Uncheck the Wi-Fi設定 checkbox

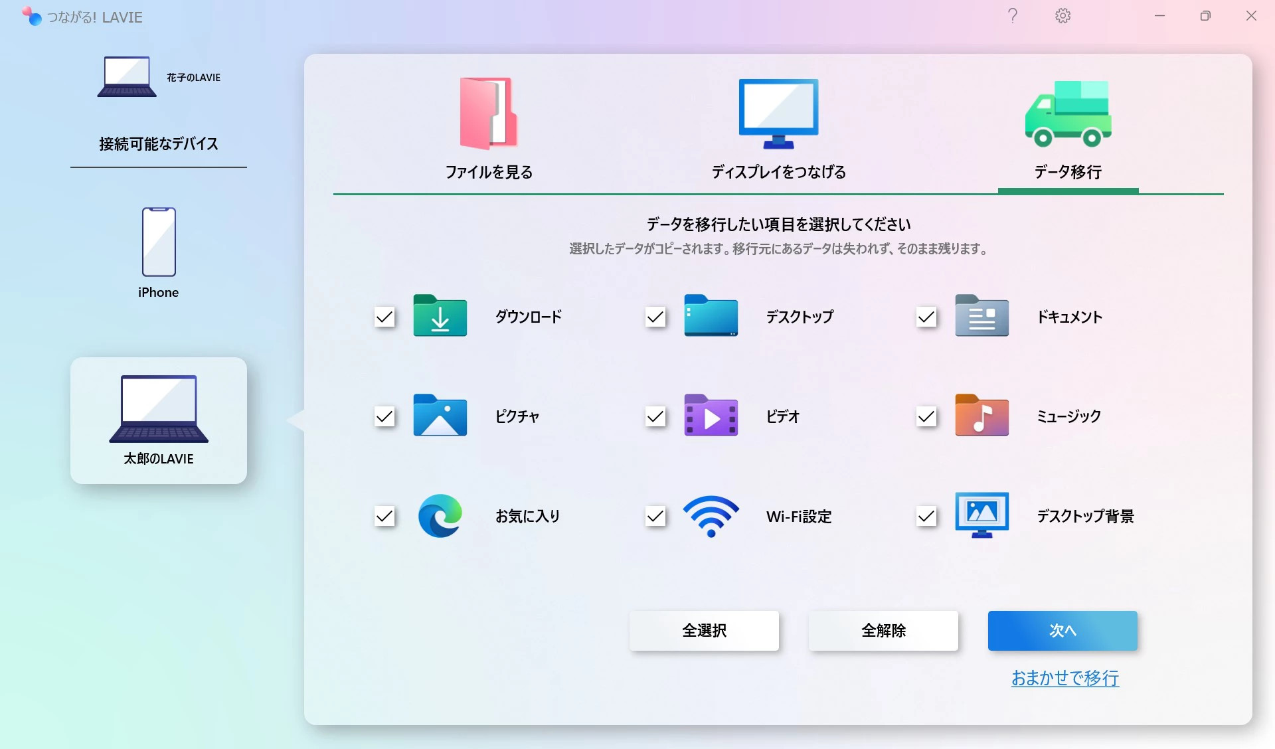point(655,516)
